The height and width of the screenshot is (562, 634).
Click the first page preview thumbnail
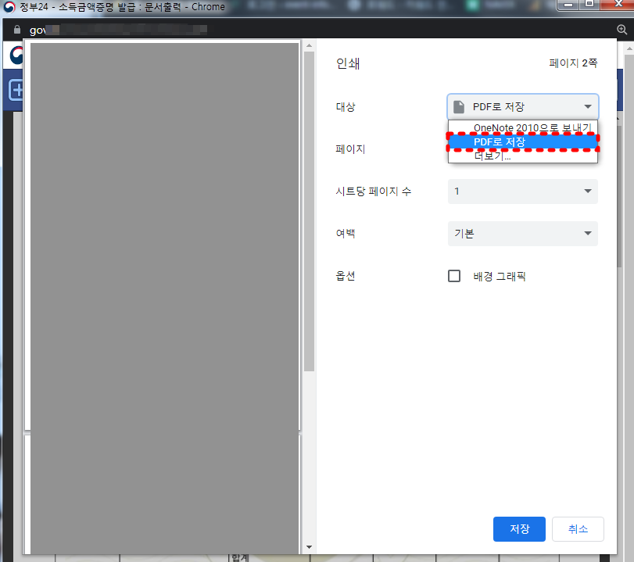pos(162,235)
